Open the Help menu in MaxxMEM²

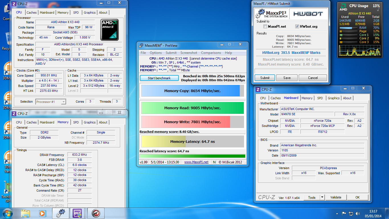[228, 53]
